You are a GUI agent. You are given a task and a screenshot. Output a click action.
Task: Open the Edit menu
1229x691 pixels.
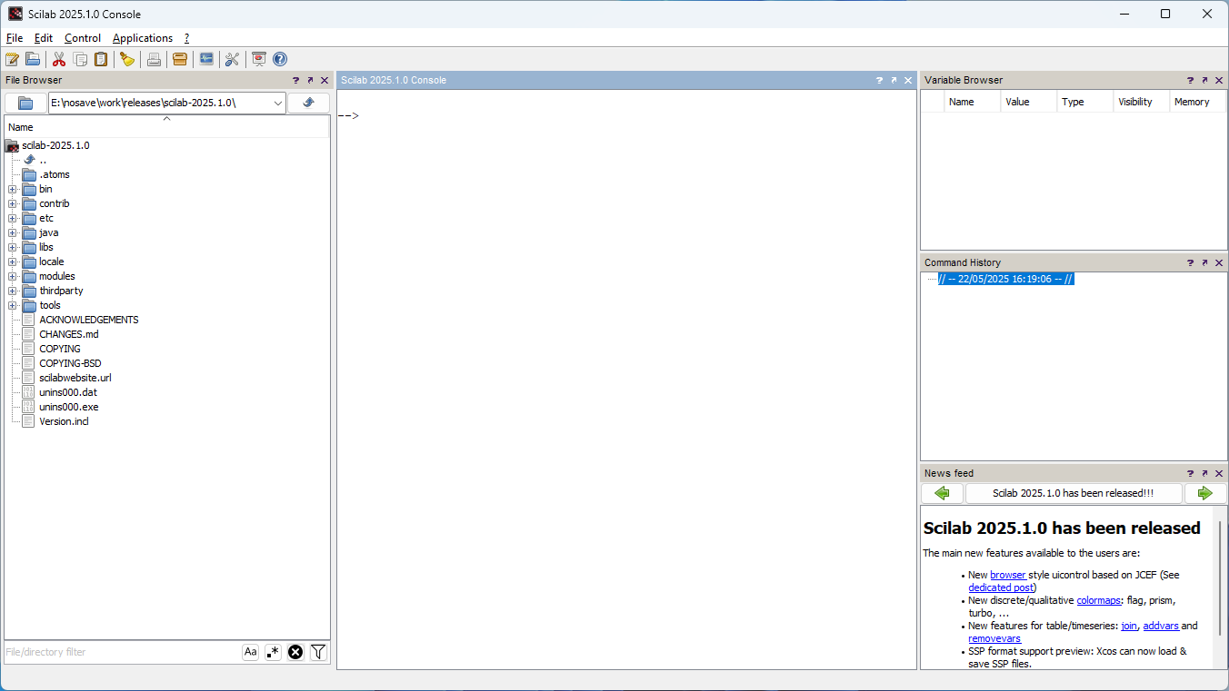44,38
